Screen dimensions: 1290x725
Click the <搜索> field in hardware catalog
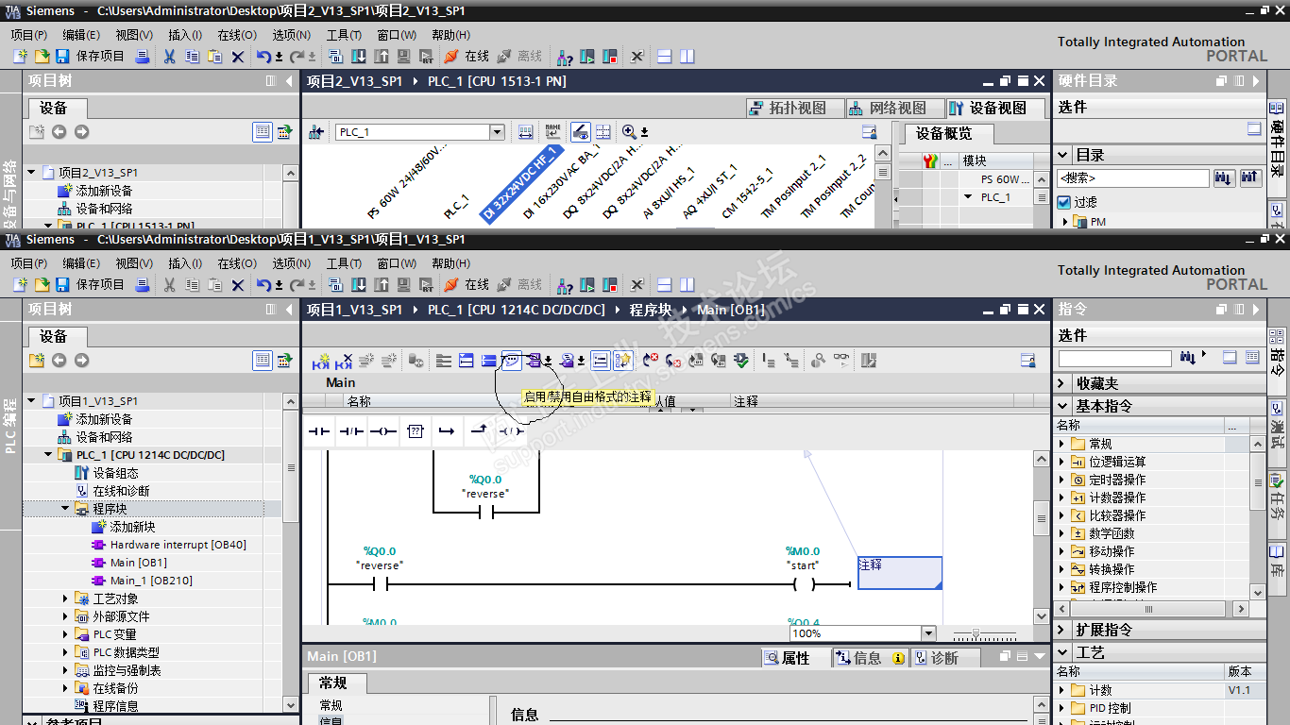1133,177
